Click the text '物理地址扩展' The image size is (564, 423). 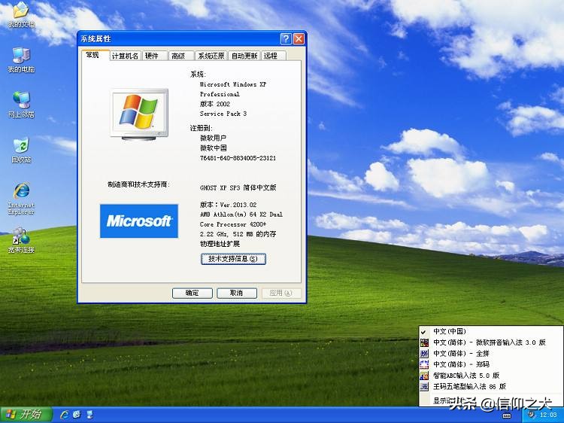pos(220,244)
